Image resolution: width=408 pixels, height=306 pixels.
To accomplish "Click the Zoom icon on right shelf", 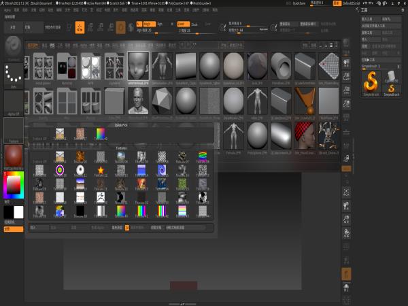I will 346,76.
